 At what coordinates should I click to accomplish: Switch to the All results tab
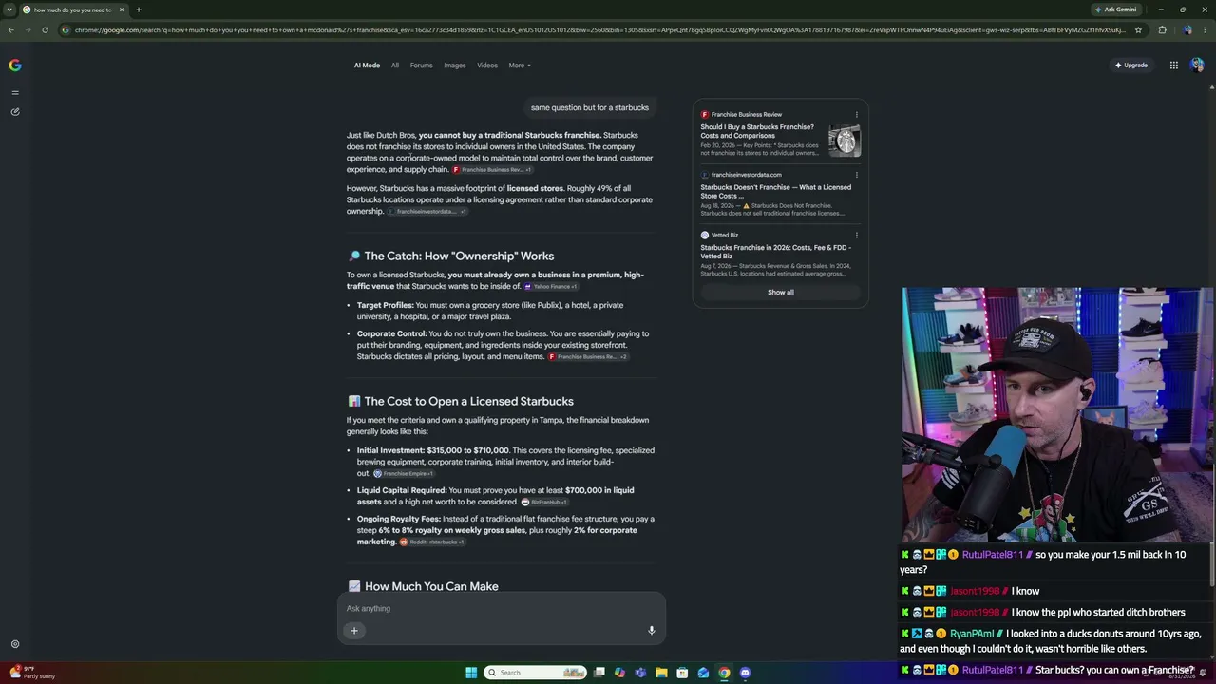tap(395, 66)
